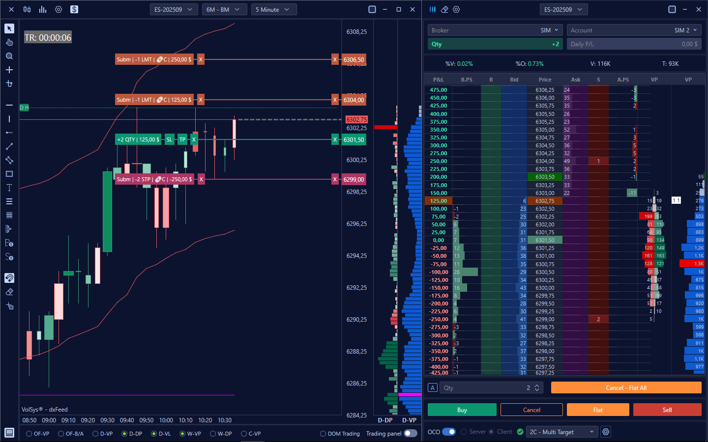
Task: Toggle the magnet snap tool
Action: point(9,278)
